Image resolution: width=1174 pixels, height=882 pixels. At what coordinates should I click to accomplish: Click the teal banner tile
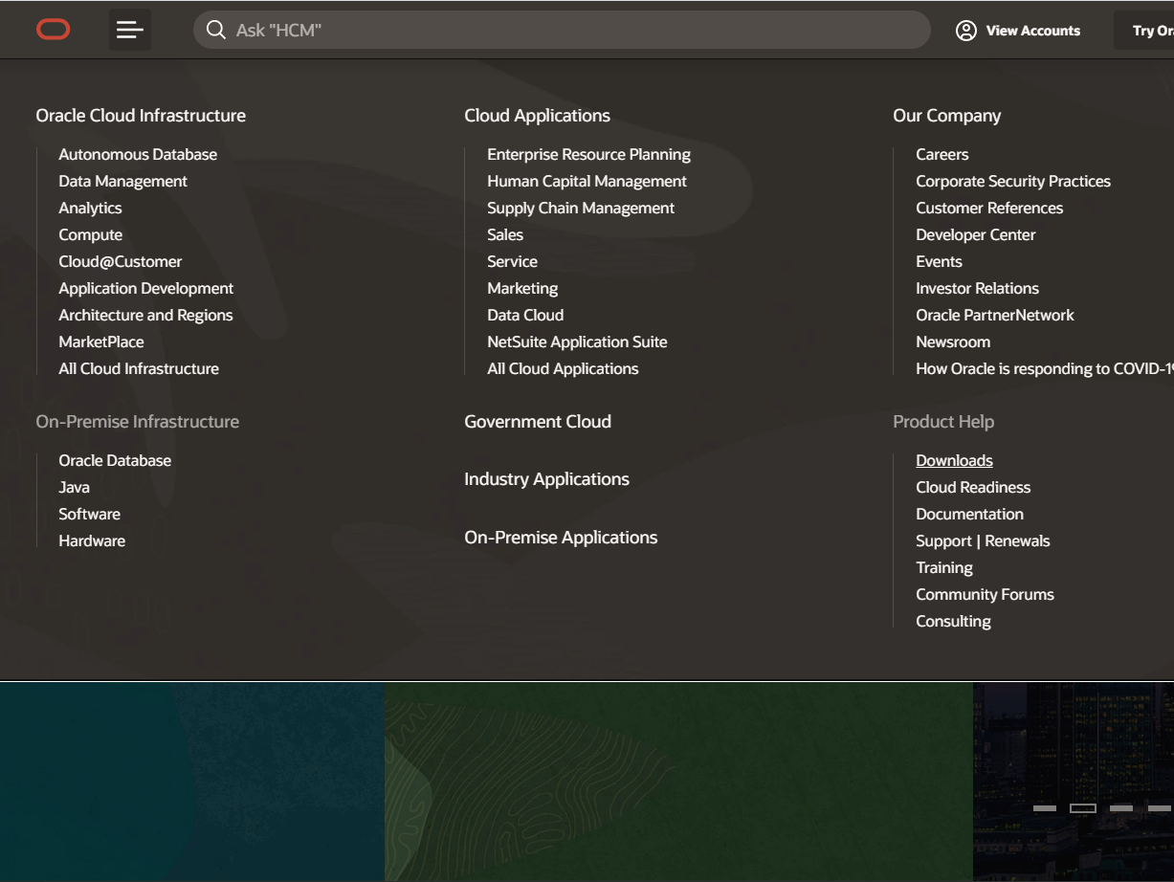191,782
